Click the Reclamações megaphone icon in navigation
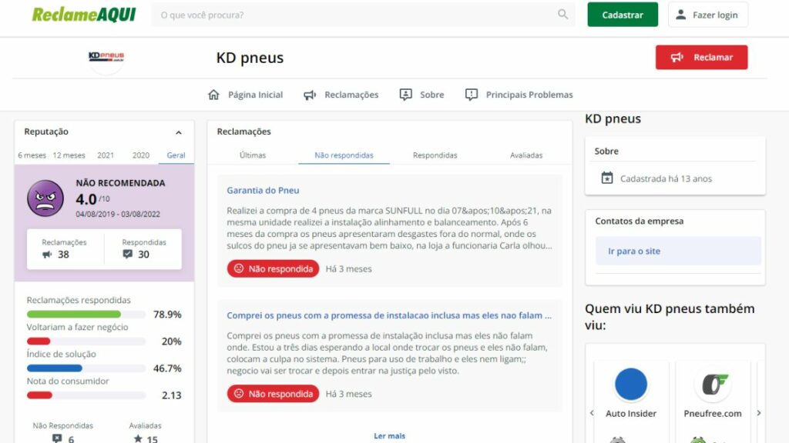Screen dimensions: 789x443 click(x=310, y=95)
